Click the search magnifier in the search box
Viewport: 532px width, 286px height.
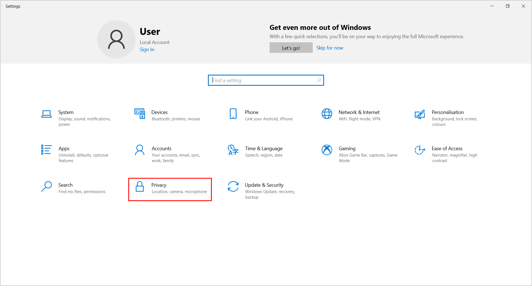[319, 80]
